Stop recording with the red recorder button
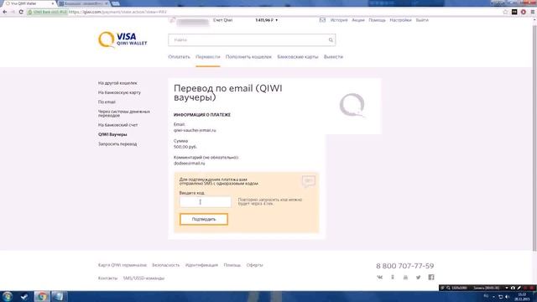The height and width of the screenshot is (302, 537). tap(531, 288)
